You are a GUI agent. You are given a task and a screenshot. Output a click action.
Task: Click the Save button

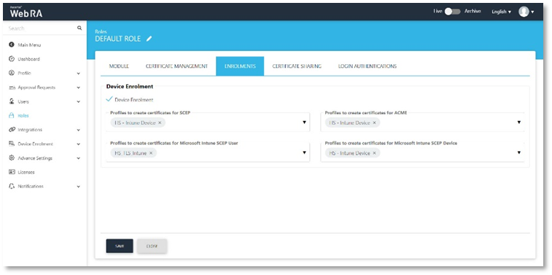point(120,246)
